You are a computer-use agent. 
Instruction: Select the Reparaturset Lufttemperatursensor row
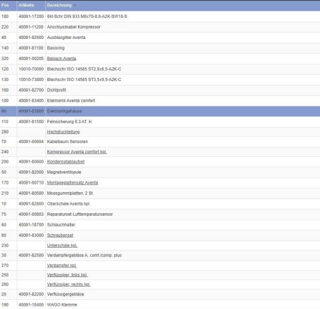(160, 215)
